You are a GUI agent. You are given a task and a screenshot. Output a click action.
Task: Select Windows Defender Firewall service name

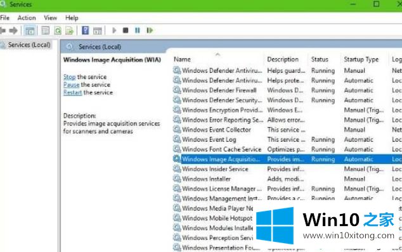(219, 90)
